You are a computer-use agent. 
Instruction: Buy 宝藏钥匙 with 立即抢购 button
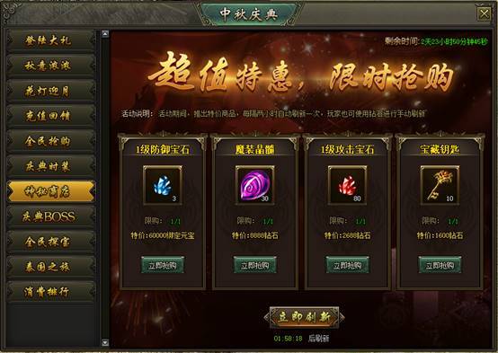coord(440,265)
